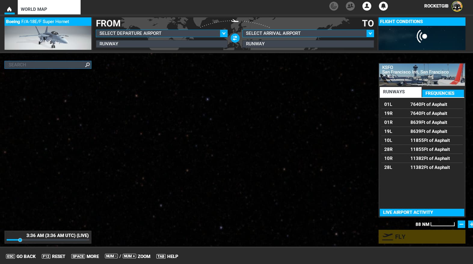Select the WORLD MAP tab
The image size is (473, 264).
[x=49, y=7]
